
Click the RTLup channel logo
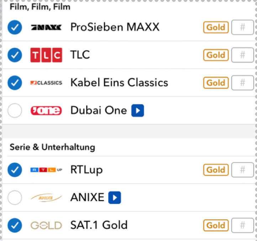point(46,170)
